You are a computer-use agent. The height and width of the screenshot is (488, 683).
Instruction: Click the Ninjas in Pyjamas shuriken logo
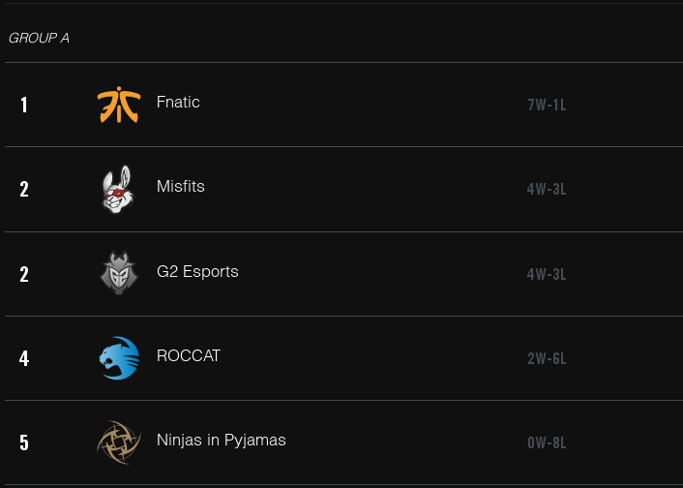tap(119, 442)
